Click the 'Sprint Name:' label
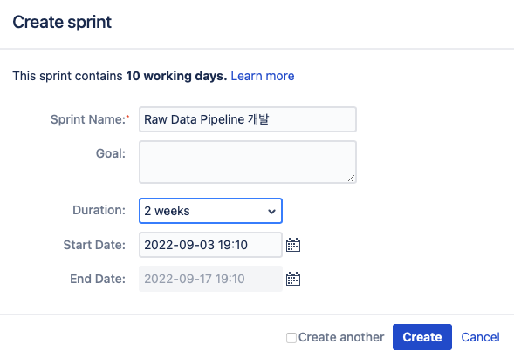The width and height of the screenshot is (514, 358). (x=88, y=119)
